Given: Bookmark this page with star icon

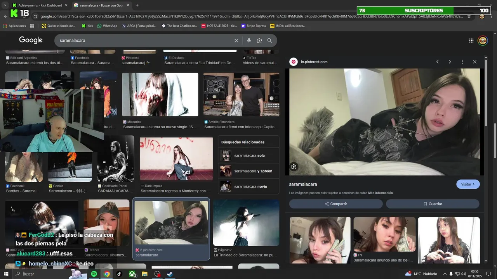Looking at the screenshot, I should coord(469,16).
